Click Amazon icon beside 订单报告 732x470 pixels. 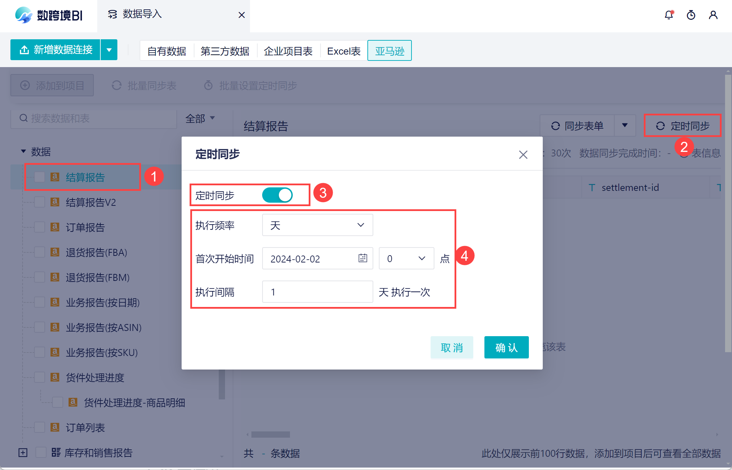click(55, 227)
